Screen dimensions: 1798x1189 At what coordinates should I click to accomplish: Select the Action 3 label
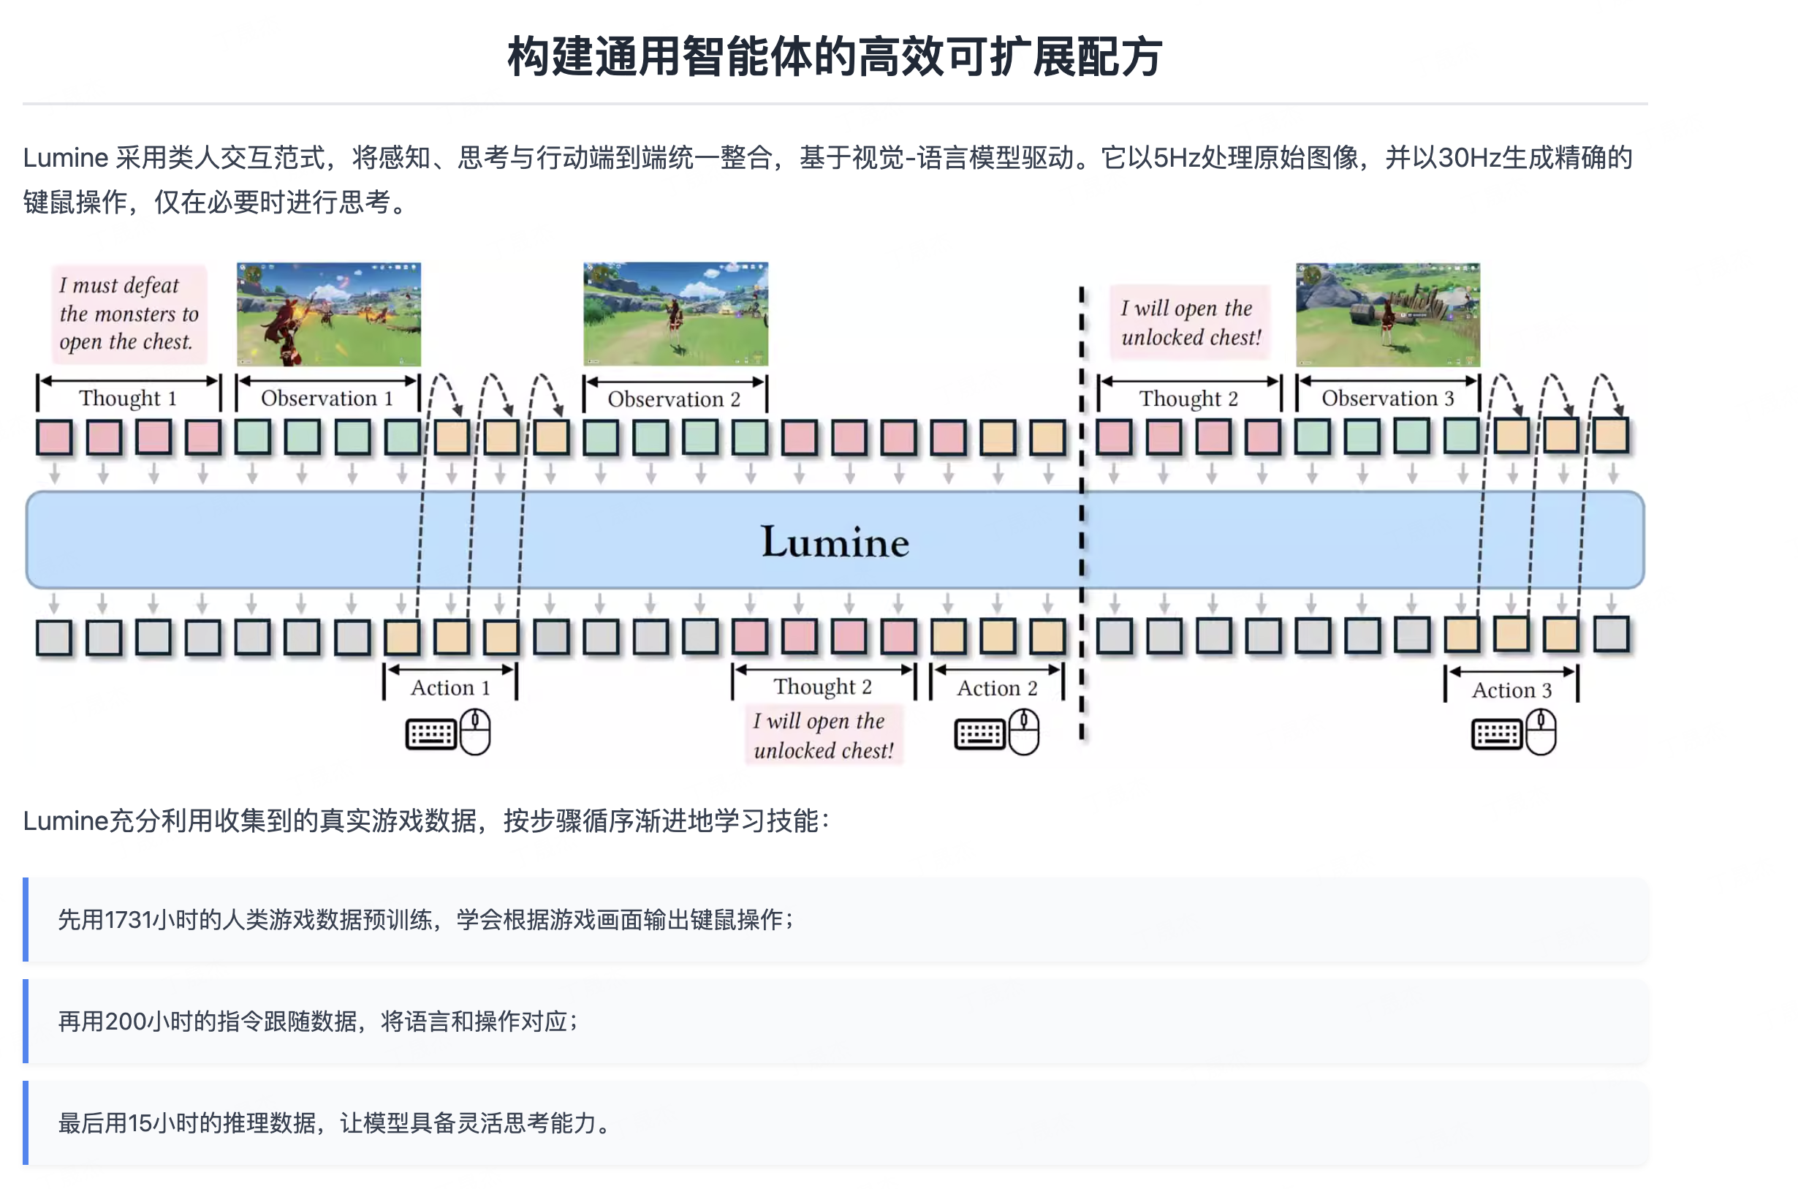(1511, 690)
